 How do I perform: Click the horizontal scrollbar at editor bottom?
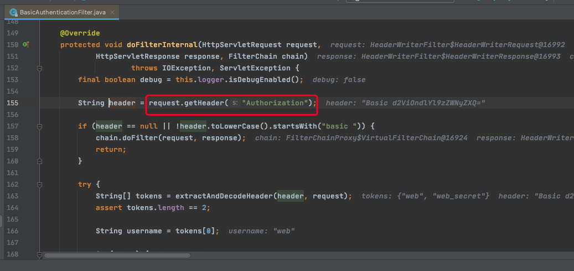pyautogui.click(x=117, y=256)
